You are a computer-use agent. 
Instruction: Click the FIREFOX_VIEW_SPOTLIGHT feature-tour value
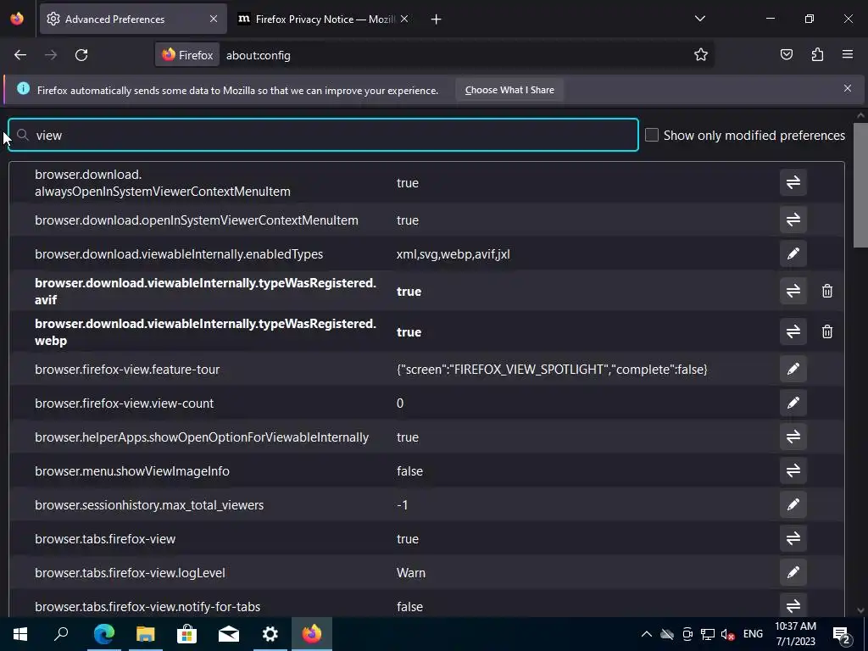click(x=551, y=370)
